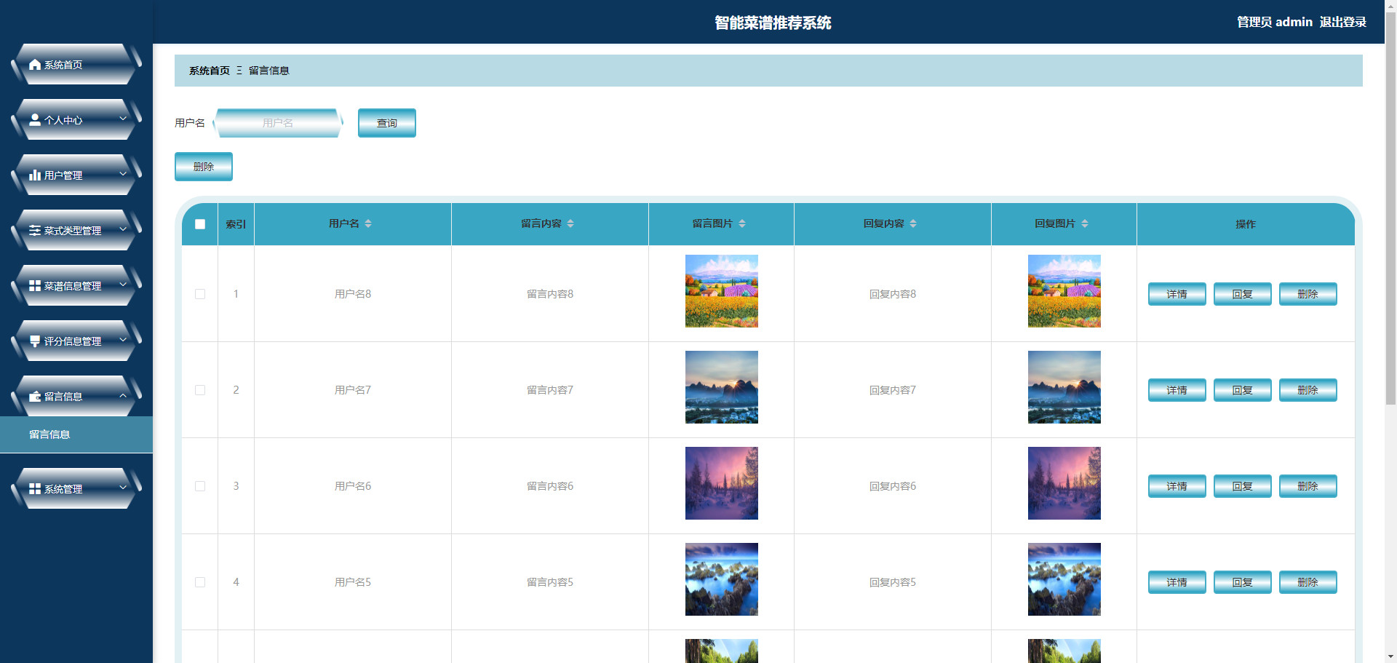This screenshot has width=1397, height=663.
Task: Open the 留言图片 flower field thumbnail in row 1
Action: click(x=722, y=291)
